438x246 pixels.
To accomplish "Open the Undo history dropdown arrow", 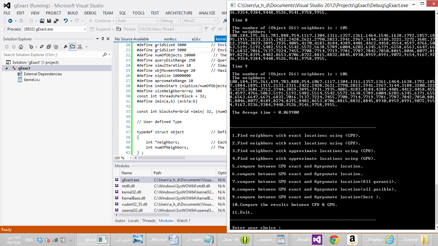I will click(72, 21).
